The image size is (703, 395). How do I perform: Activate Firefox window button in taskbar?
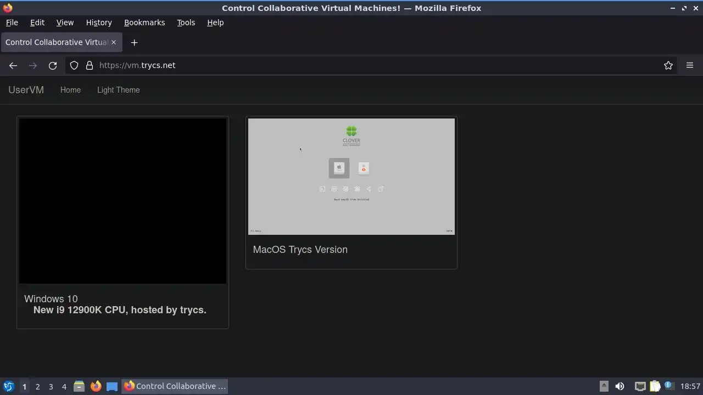pyautogui.click(x=175, y=386)
